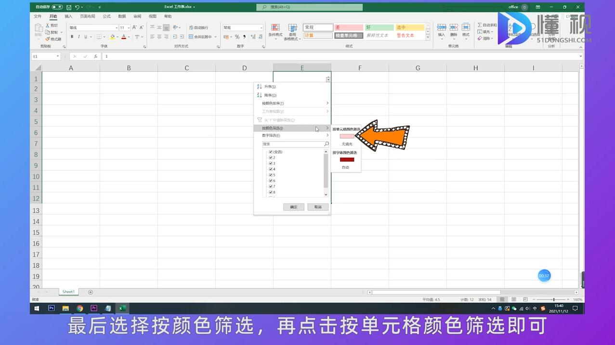
Task: Click the percent style icon
Action: point(237,37)
